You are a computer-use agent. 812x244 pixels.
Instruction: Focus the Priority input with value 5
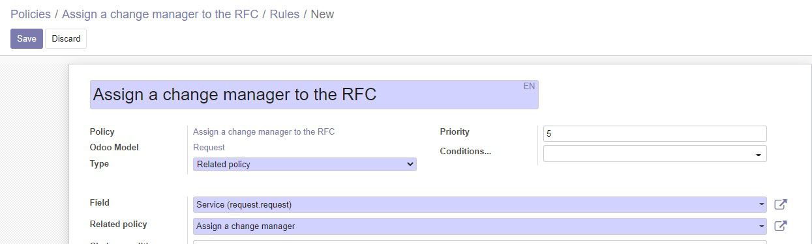(655, 133)
